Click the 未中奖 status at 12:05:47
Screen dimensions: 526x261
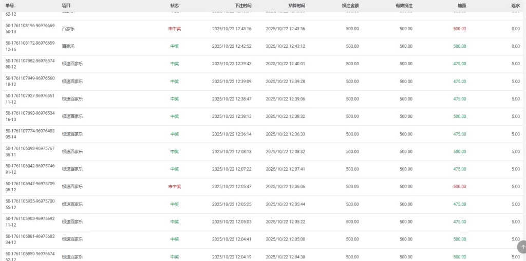click(175, 187)
